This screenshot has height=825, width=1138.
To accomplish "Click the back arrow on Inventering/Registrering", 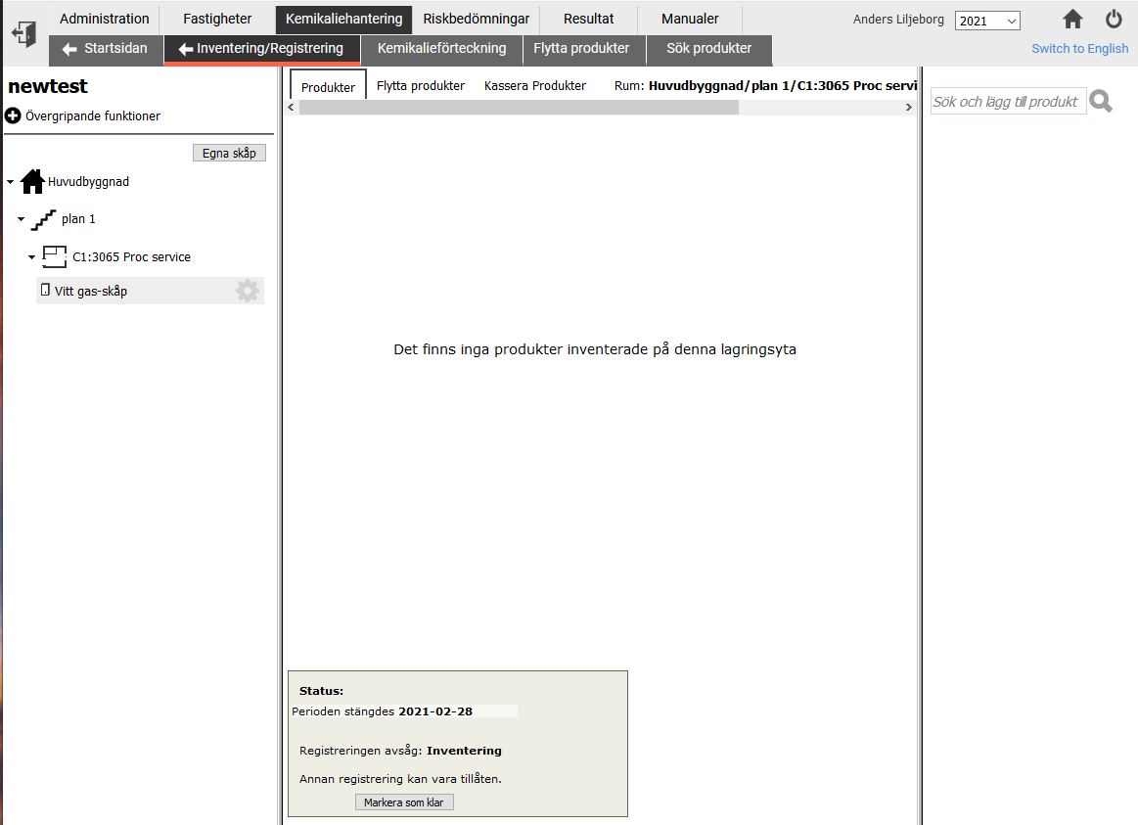I will point(185,49).
